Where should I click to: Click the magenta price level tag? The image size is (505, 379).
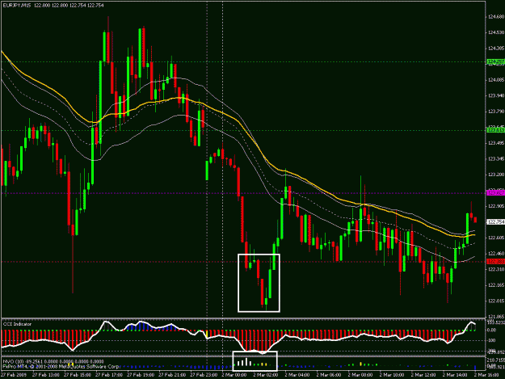[x=496, y=193]
